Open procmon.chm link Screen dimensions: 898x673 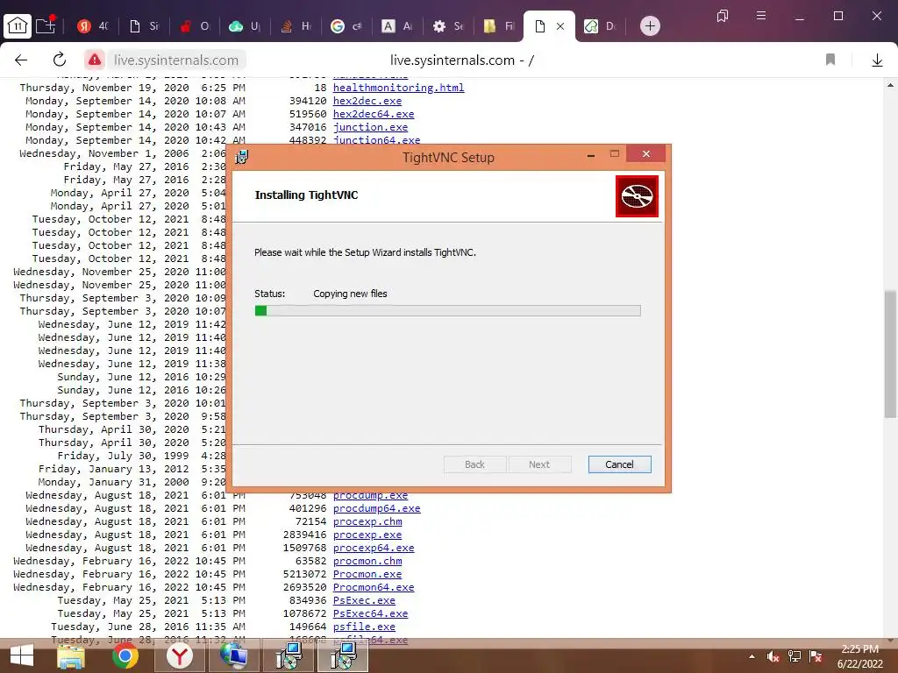[x=367, y=561]
